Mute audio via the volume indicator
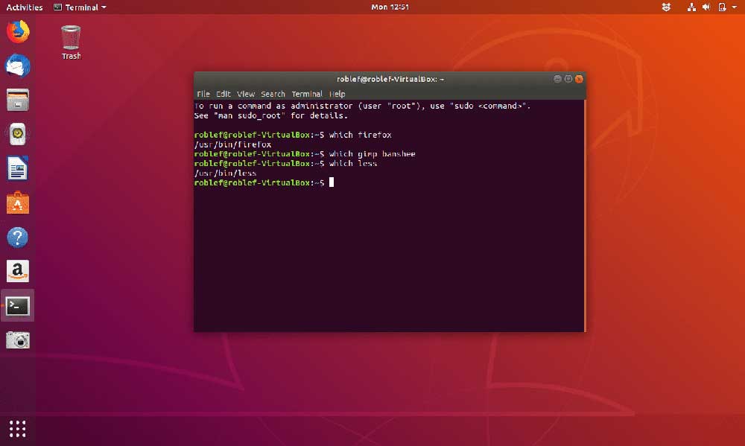 pyautogui.click(x=705, y=7)
